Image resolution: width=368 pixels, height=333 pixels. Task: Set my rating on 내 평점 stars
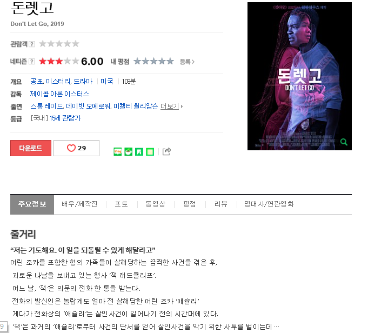[x=153, y=62]
